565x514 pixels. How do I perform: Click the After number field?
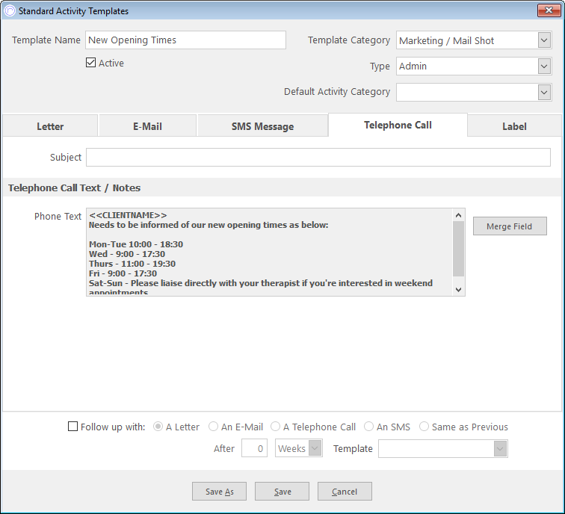[x=254, y=448]
